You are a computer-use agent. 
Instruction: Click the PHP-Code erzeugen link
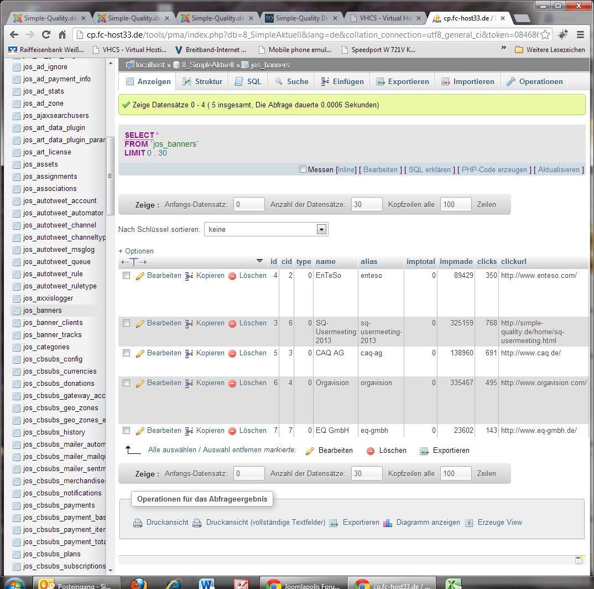tap(494, 169)
